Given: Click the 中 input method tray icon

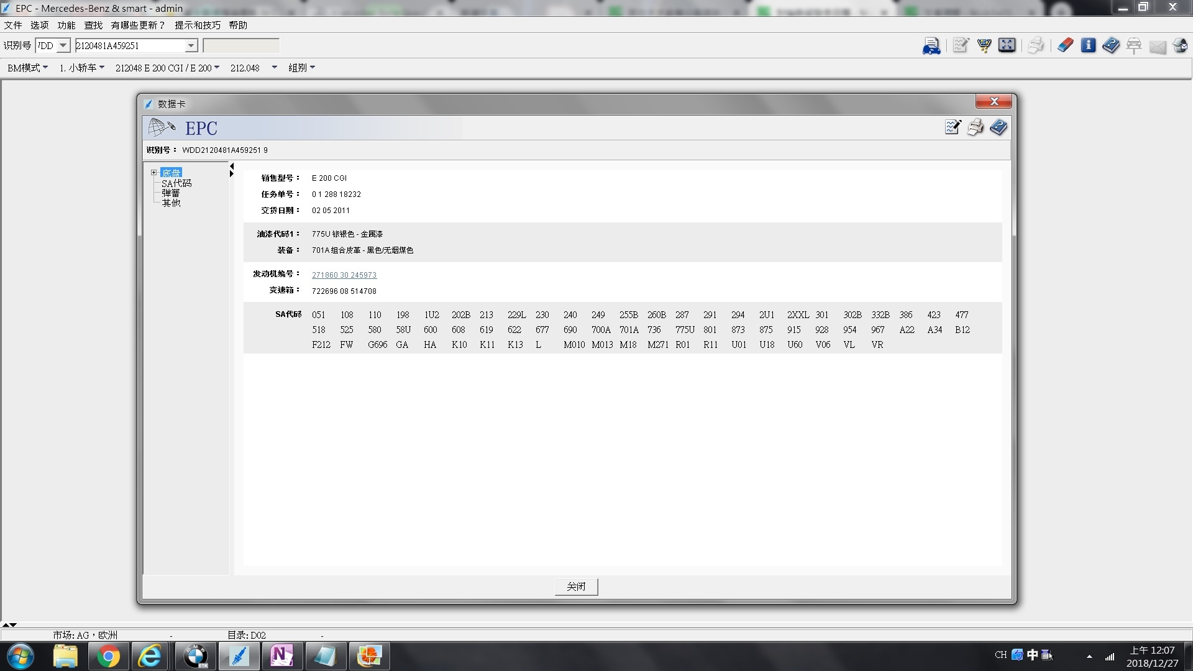Looking at the screenshot, I should tap(1032, 655).
